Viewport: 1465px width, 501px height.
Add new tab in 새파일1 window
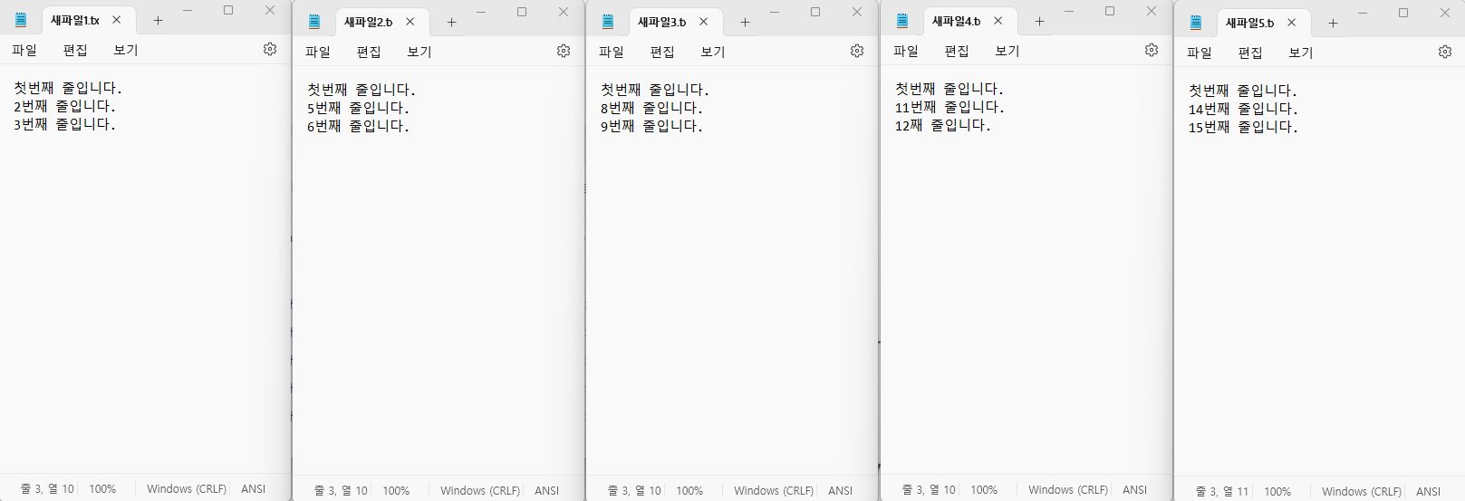(x=158, y=20)
